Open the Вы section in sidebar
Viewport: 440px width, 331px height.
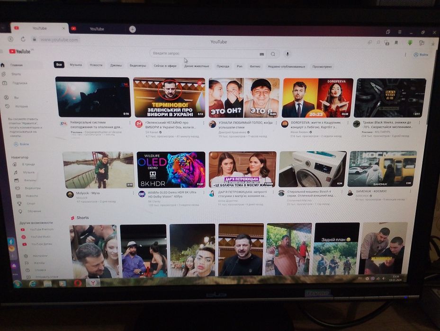tap(16, 98)
